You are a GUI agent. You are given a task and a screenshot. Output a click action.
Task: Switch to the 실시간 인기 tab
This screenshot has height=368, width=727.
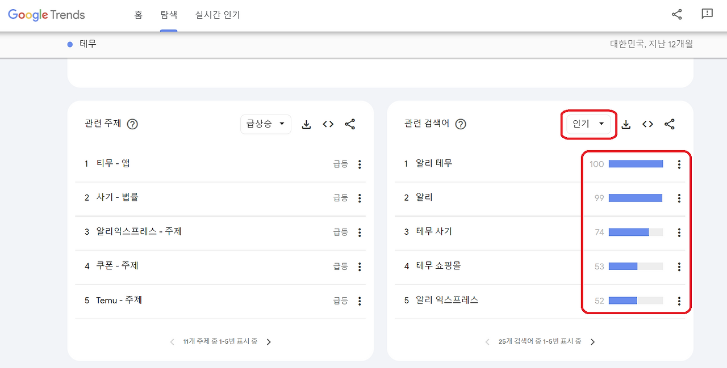[x=218, y=15]
